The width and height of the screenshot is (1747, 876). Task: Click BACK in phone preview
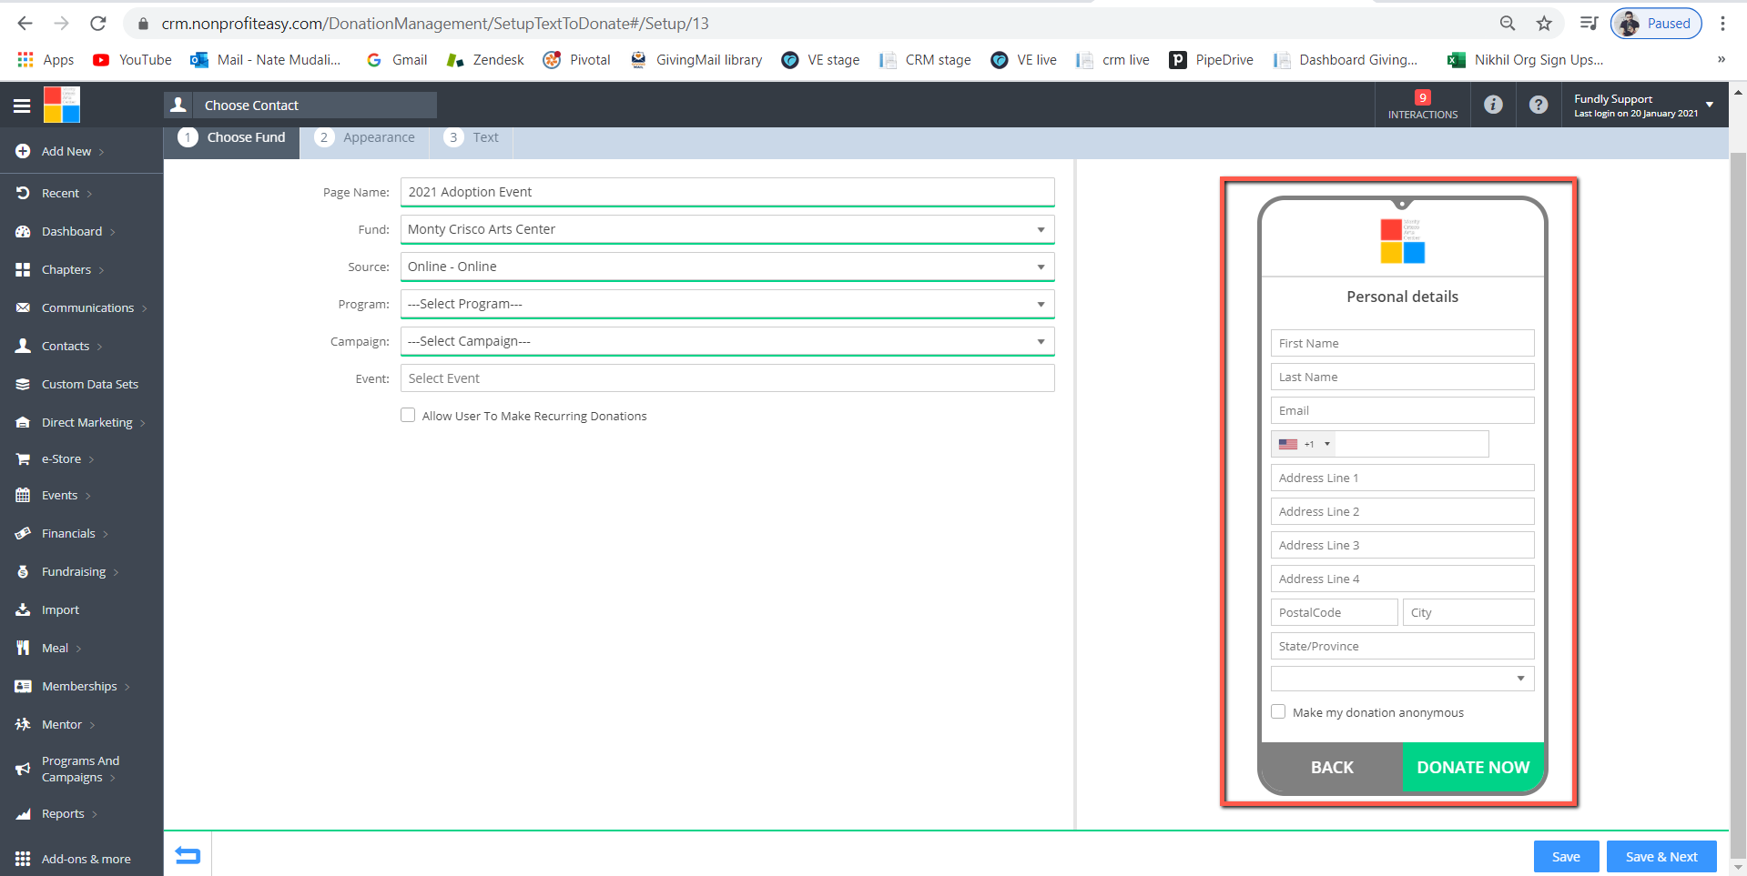pyautogui.click(x=1332, y=767)
